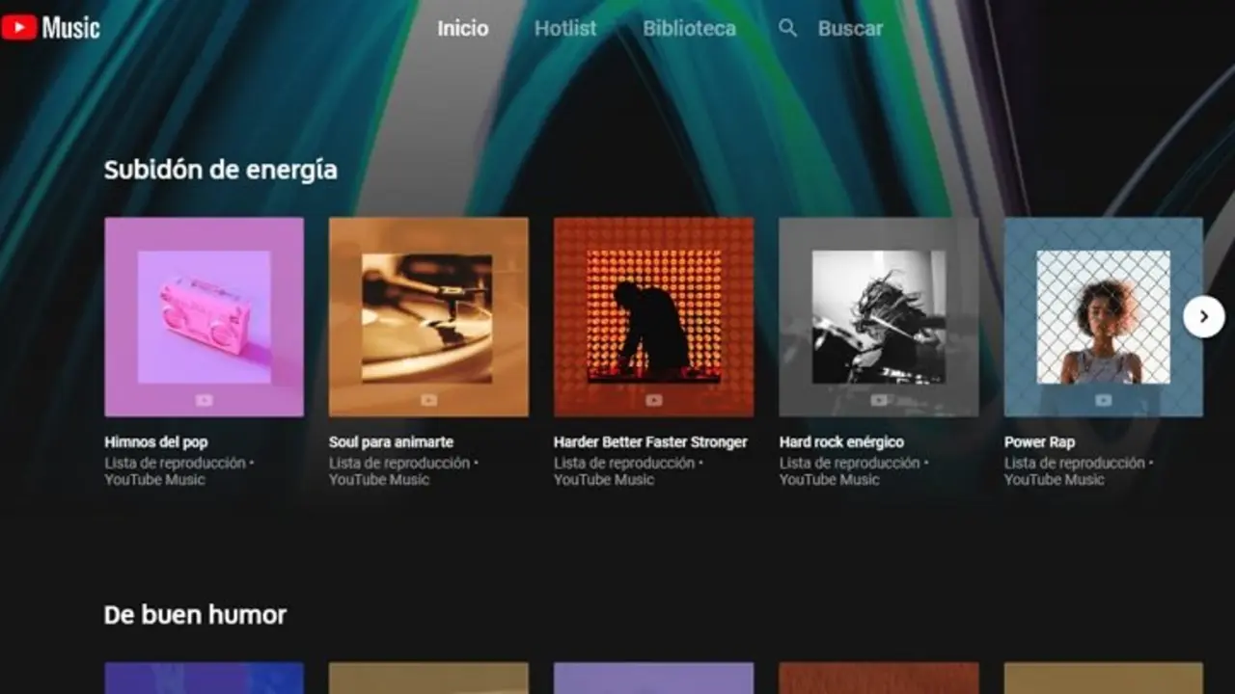The width and height of the screenshot is (1235, 694).
Task: Click the Soul para animarte title
Action: 391,442
